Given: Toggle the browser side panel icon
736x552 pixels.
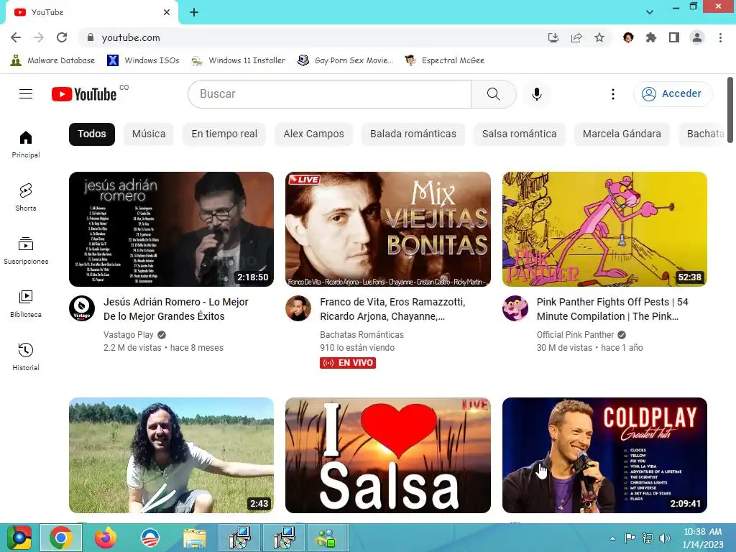Looking at the screenshot, I should pos(674,37).
